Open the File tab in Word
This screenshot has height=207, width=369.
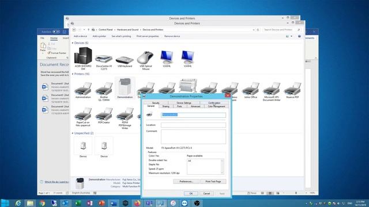click(42, 38)
